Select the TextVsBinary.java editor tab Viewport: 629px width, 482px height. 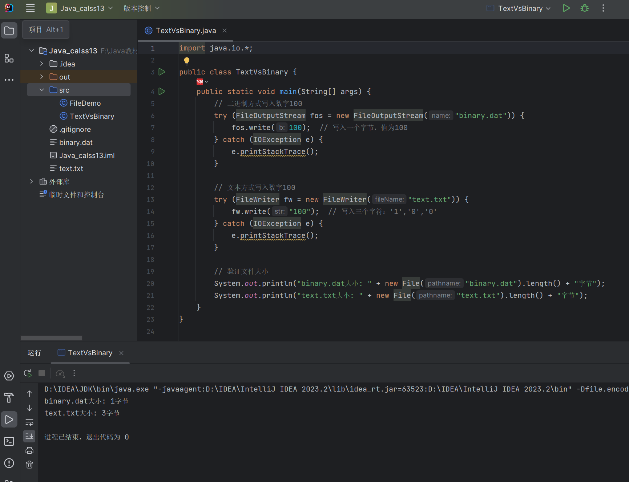tap(185, 31)
